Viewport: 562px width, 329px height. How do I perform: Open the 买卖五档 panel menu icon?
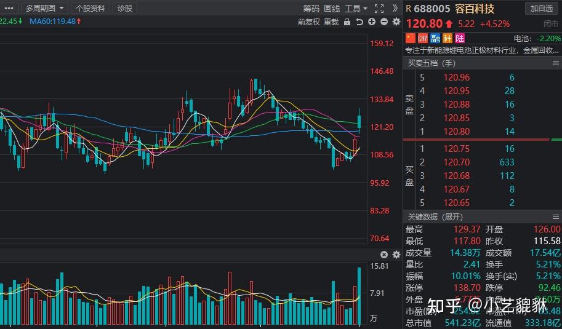tap(556, 63)
